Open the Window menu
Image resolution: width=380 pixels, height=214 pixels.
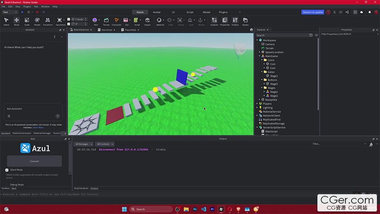coord(45,6)
